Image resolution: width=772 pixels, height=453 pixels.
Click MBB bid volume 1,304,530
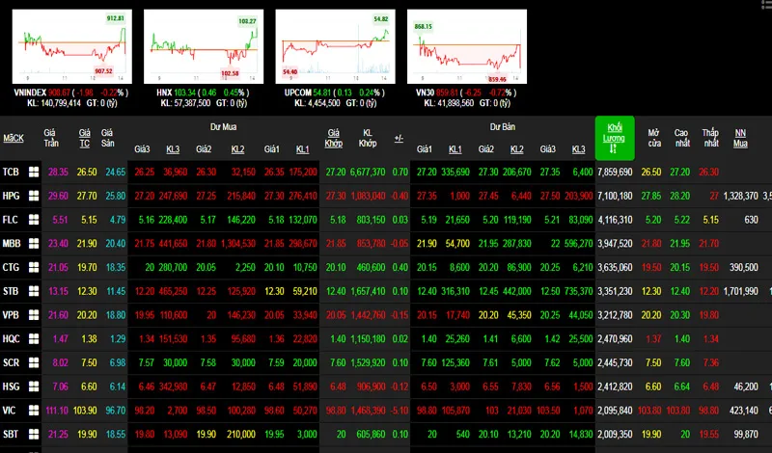pos(238,244)
